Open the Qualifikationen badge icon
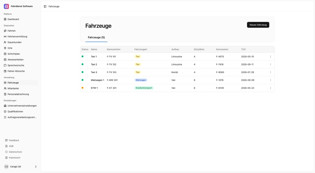 5,111
